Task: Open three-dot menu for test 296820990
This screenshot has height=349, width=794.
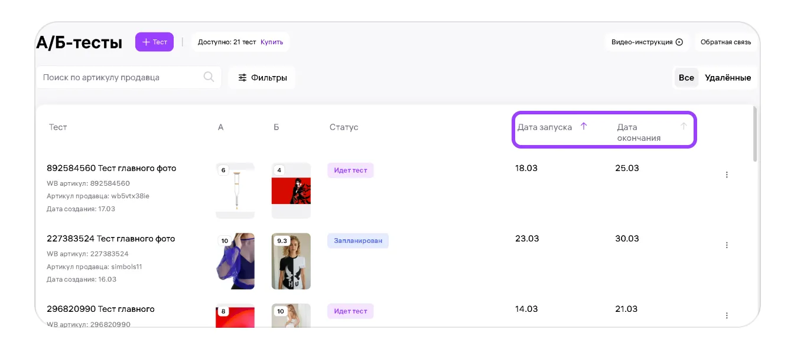Action: point(727,315)
